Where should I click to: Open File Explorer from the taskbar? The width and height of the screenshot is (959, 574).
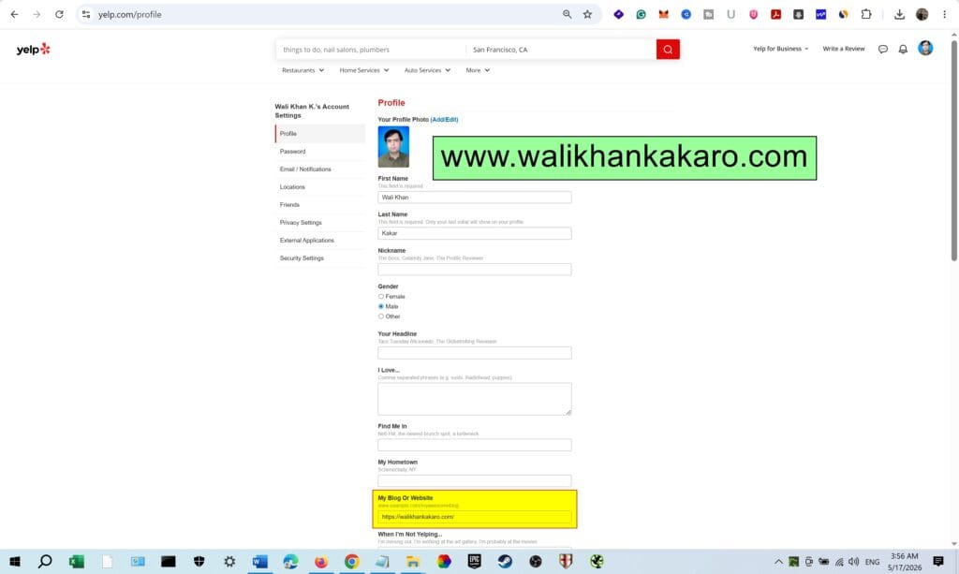pos(413,561)
